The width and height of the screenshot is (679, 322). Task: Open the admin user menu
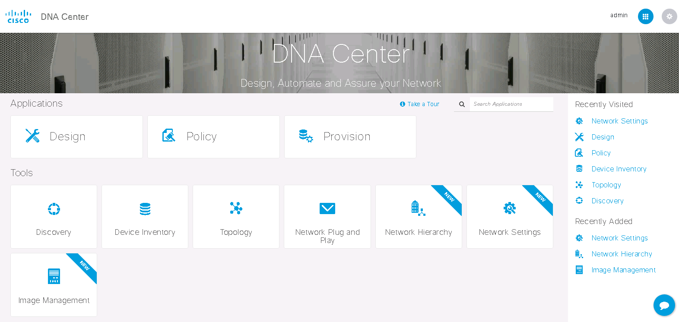[x=619, y=16]
